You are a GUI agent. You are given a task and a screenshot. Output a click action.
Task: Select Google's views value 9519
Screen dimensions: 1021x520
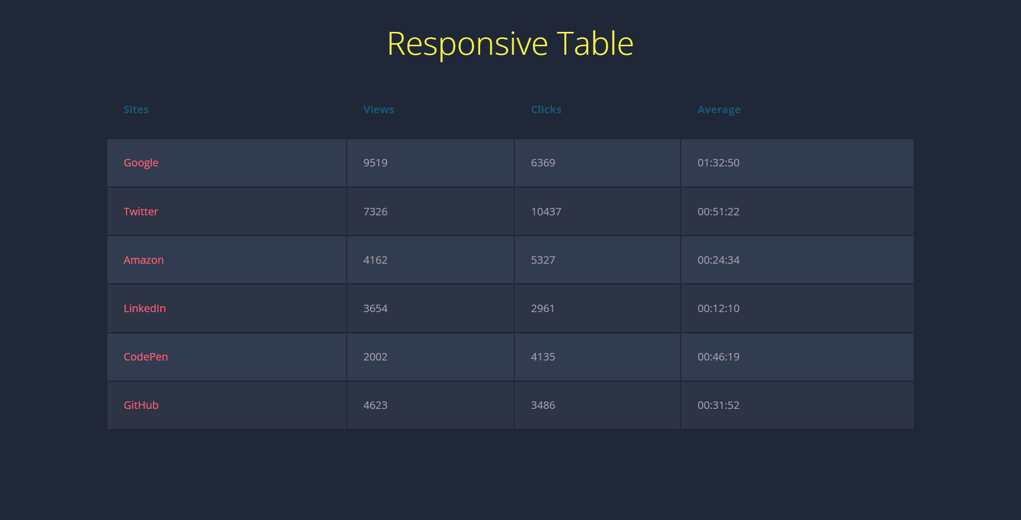coord(375,163)
